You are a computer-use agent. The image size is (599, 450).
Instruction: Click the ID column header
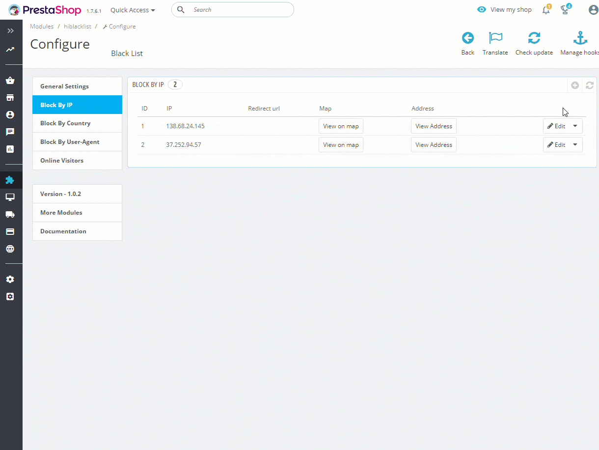click(144, 109)
